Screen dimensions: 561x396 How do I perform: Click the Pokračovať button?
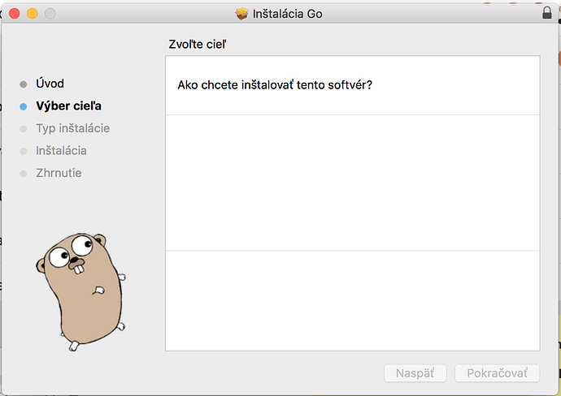pyautogui.click(x=497, y=373)
